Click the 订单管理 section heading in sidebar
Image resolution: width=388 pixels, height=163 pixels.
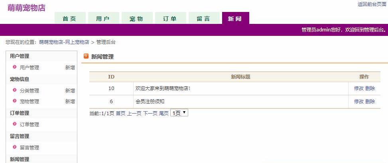tap(20, 113)
